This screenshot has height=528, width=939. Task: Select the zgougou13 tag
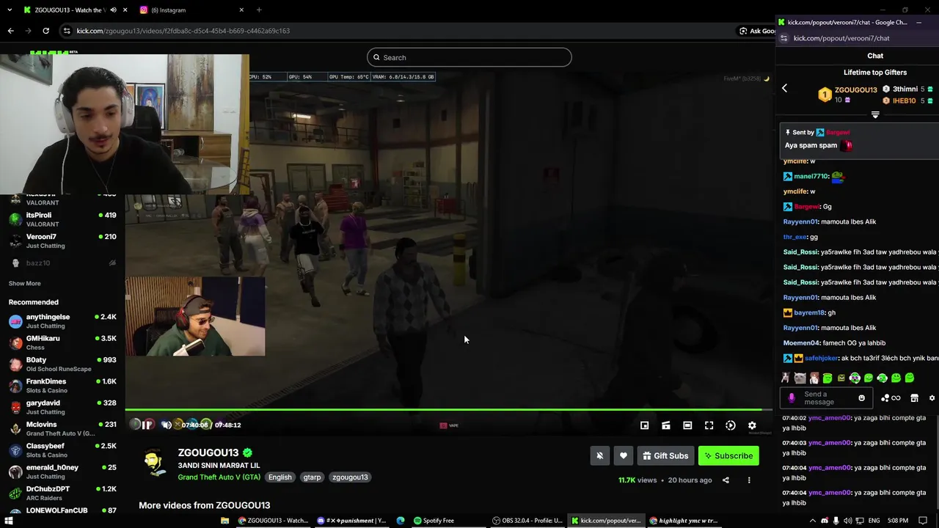coord(350,477)
